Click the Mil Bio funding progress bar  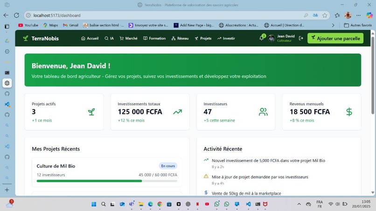click(107, 181)
